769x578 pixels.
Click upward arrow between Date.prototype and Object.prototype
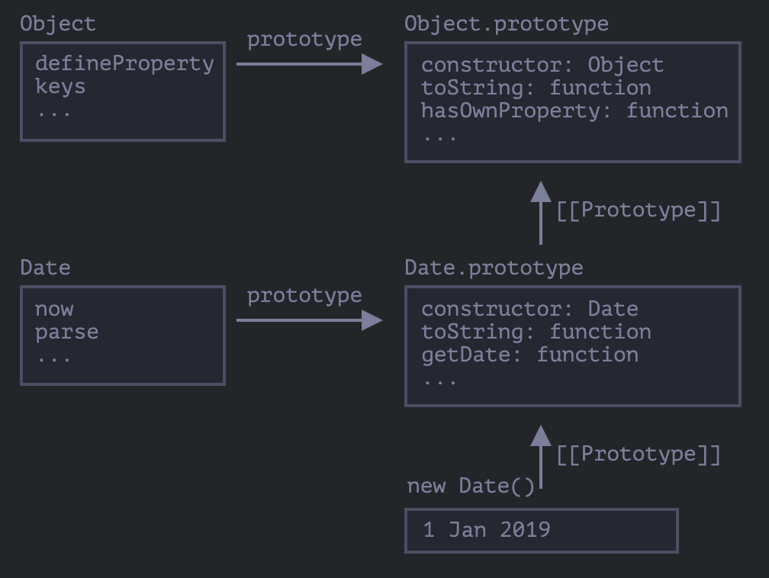click(541, 214)
